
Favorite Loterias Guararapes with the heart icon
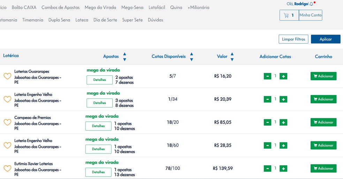[x=7, y=76]
